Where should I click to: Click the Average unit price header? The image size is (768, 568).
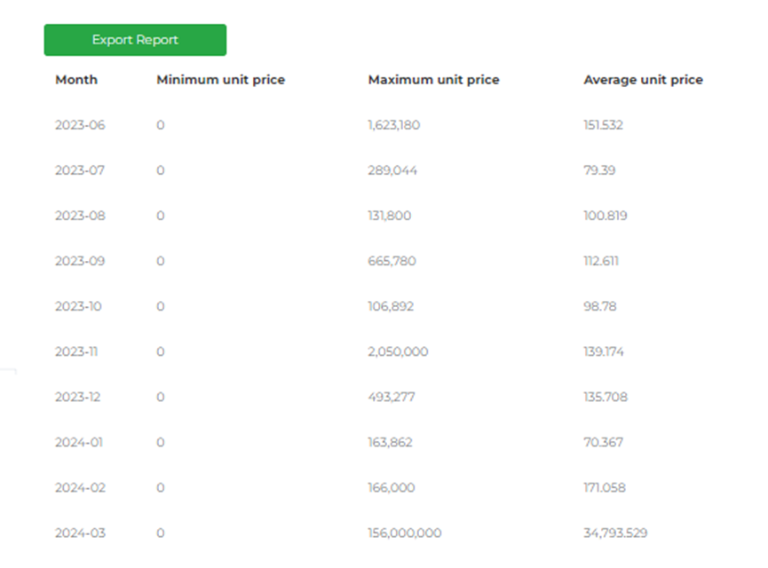click(643, 80)
